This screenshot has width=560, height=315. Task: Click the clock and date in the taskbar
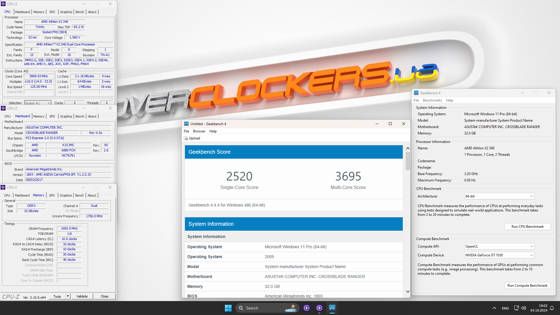[539, 308]
